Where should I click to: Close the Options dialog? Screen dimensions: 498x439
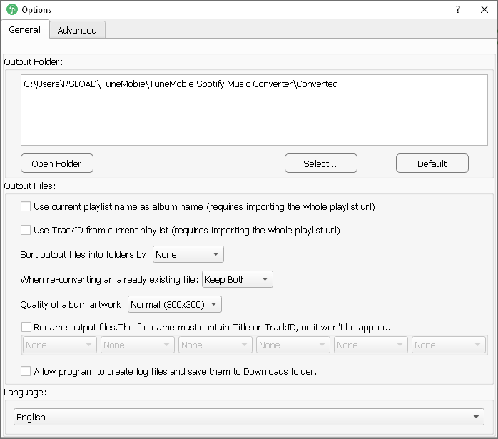tap(484, 9)
